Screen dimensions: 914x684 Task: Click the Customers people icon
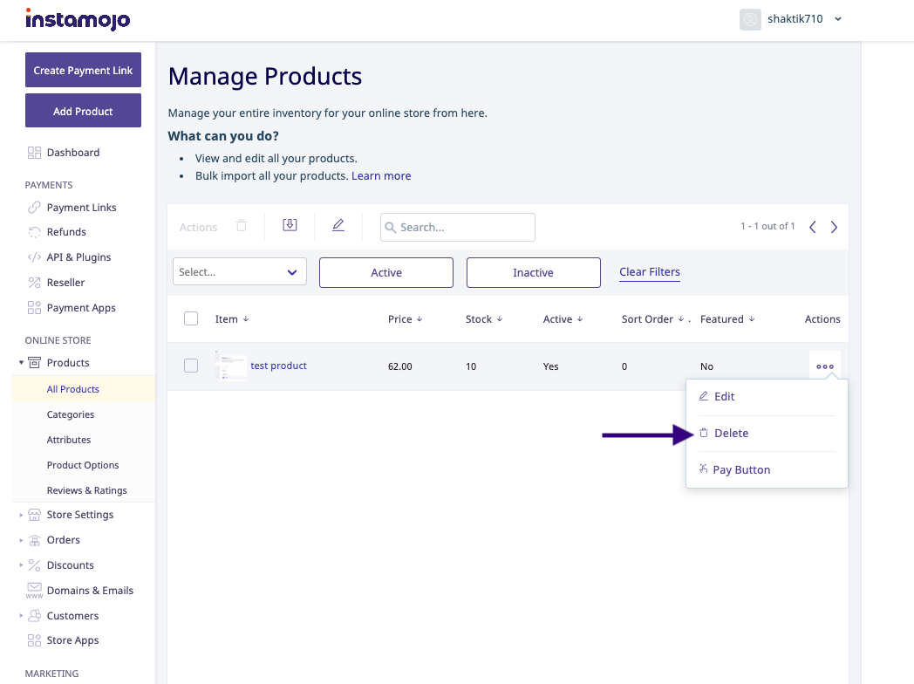[34, 615]
